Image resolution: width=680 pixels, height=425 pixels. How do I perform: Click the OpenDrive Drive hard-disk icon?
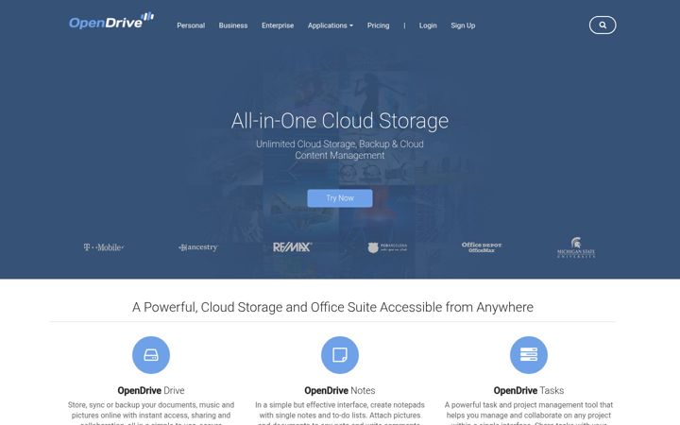(151, 355)
